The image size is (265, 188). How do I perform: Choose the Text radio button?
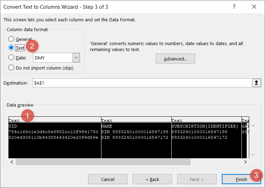[x=12, y=48]
